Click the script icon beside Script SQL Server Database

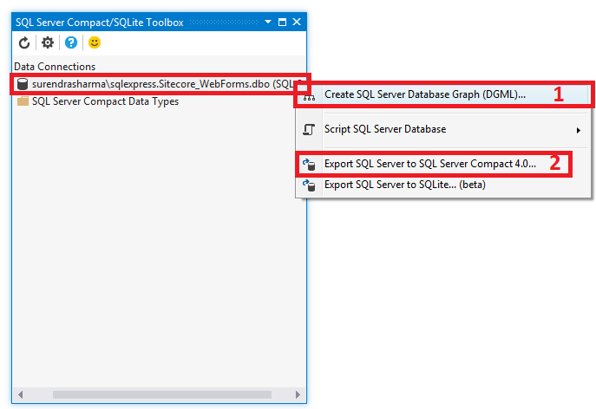pos(309,129)
